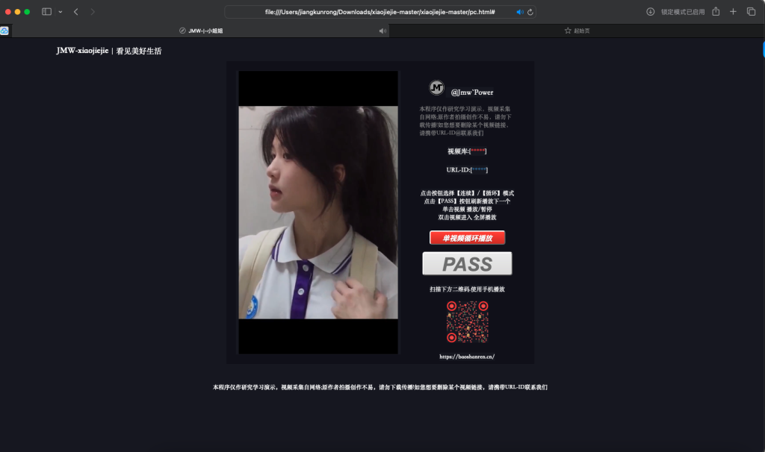The width and height of the screenshot is (765, 452).
Task: Show tab overview icon
Action: point(751,12)
